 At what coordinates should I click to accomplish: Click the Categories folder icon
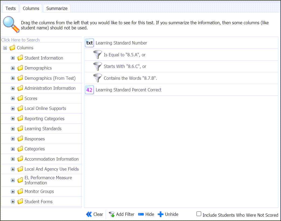(20, 149)
